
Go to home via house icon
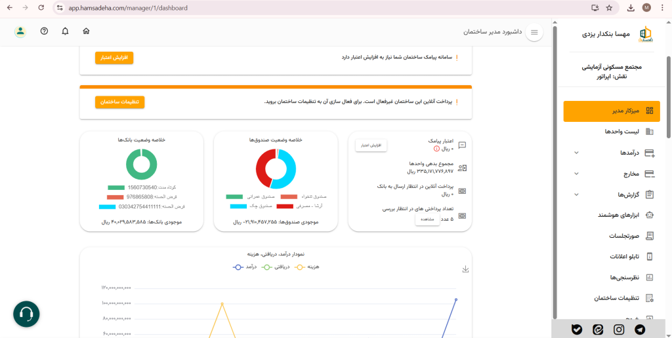coord(86,31)
